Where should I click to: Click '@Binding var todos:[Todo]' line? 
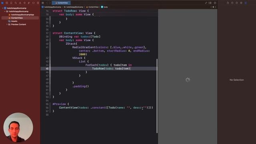point(80,36)
